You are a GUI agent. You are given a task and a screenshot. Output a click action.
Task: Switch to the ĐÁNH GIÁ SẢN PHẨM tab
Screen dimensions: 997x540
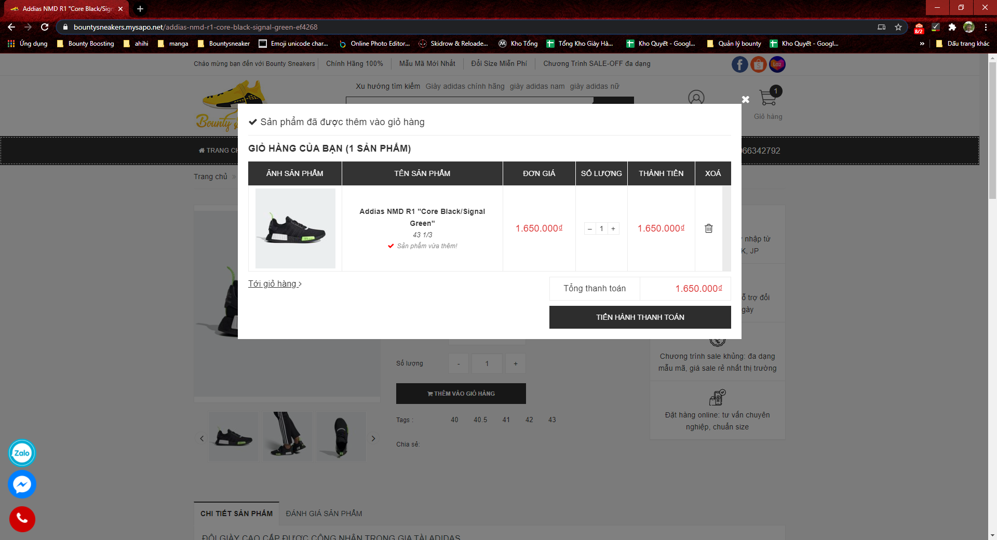[324, 514]
